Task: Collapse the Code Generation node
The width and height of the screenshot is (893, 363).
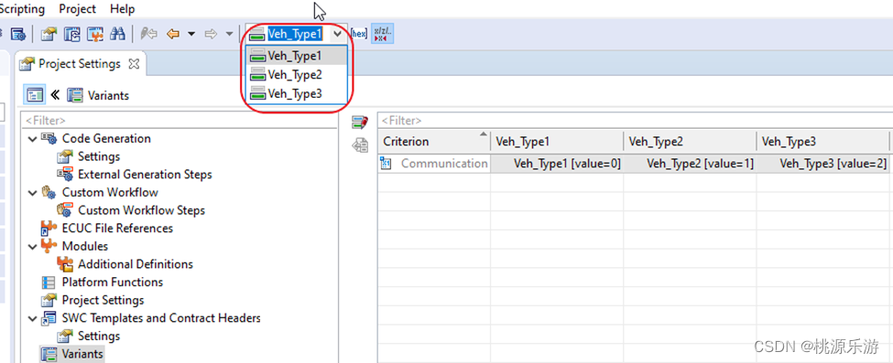Action: click(32, 139)
